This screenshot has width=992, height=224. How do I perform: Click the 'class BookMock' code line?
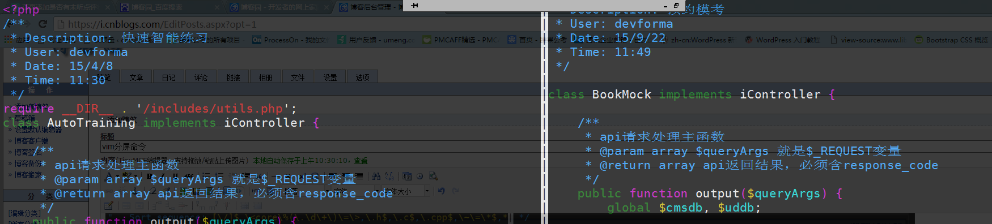(692, 94)
